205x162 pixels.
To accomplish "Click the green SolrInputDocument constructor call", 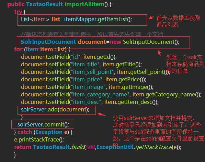I will click(x=151, y=42).
